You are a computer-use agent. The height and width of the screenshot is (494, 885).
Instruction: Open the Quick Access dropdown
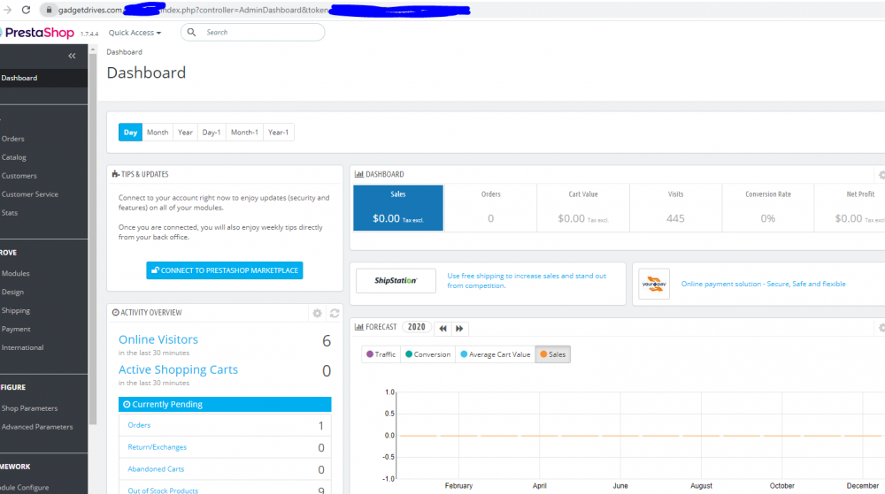pyautogui.click(x=135, y=33)
